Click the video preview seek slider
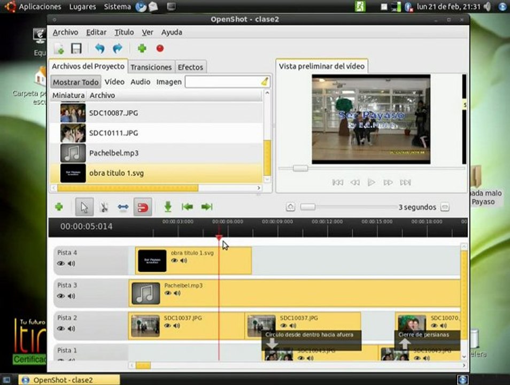Image resolution: width=510 pixels, height=385 pixels. [300, 168]
